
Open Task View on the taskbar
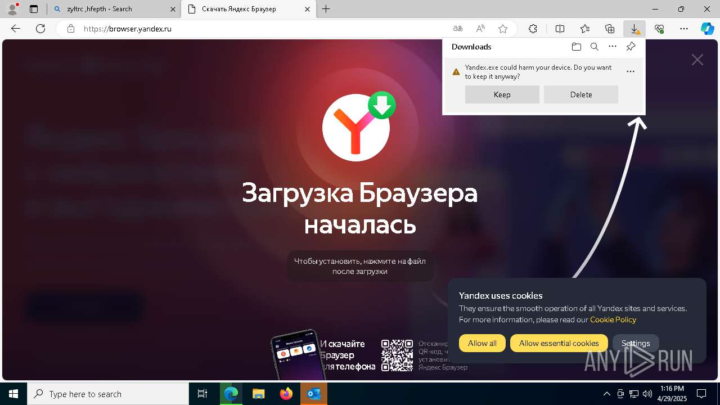click(x=202, y=394)
